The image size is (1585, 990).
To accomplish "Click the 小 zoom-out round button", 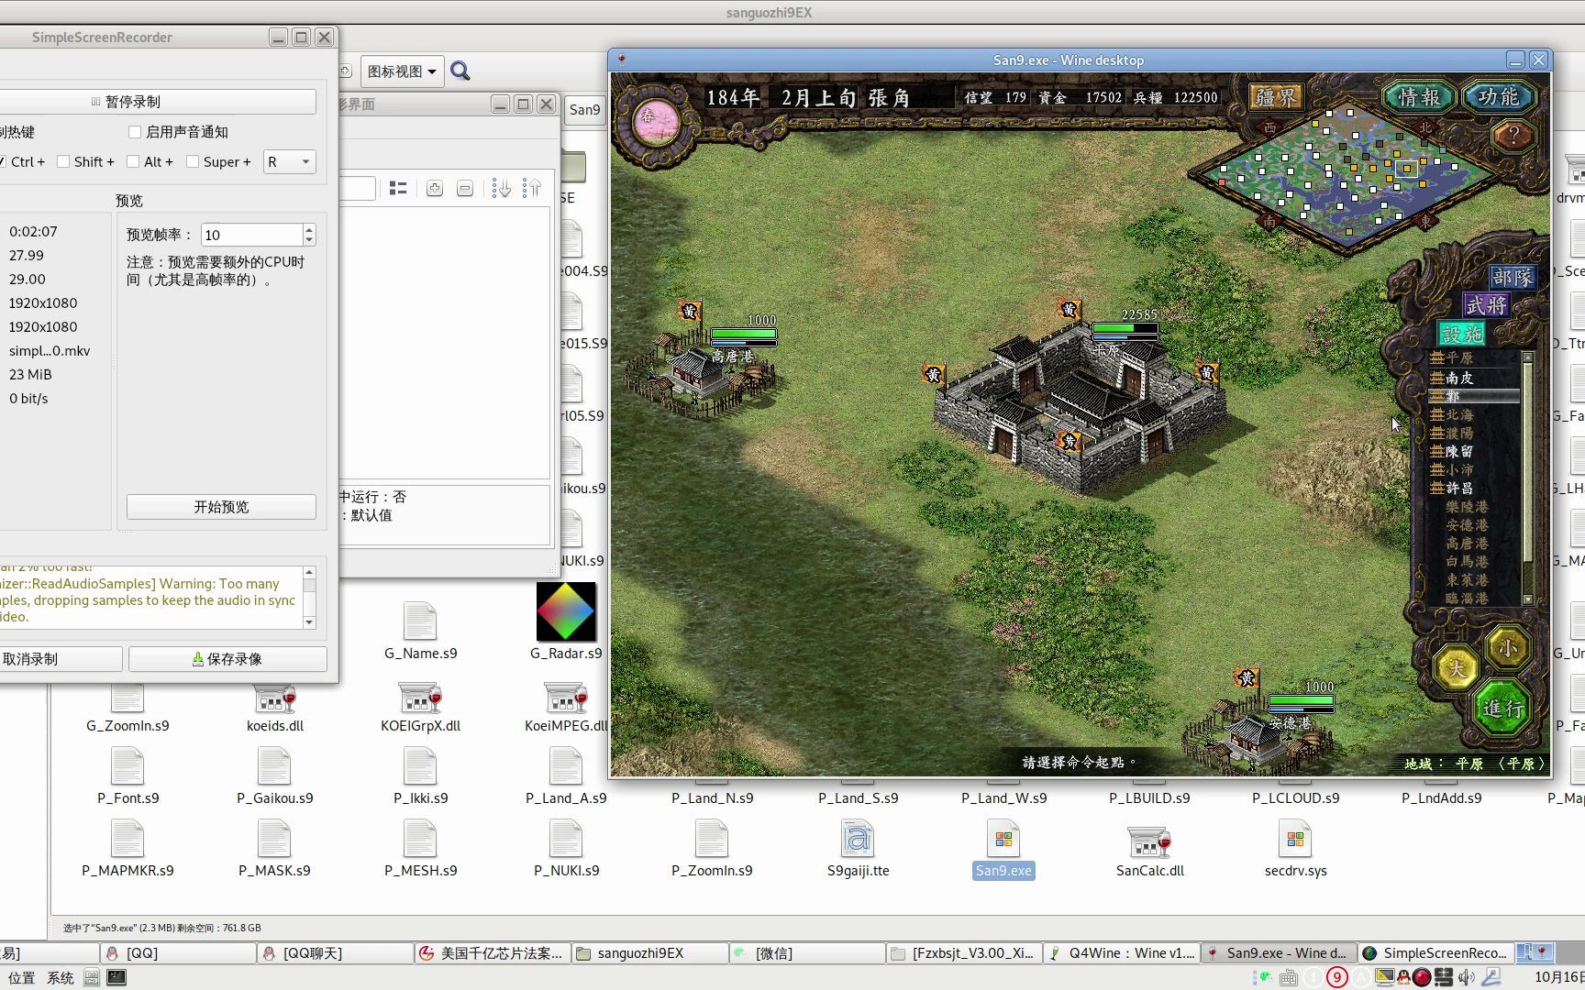I will coord(1507,648).
